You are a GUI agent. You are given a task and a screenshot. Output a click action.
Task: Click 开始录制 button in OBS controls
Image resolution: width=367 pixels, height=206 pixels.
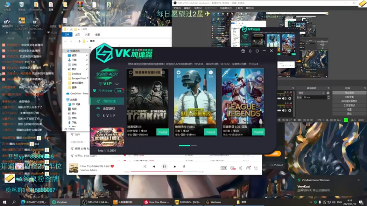tap(349, 97)
